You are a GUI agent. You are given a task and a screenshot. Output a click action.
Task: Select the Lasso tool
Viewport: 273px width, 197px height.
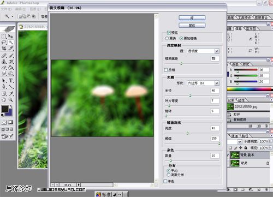4,42
